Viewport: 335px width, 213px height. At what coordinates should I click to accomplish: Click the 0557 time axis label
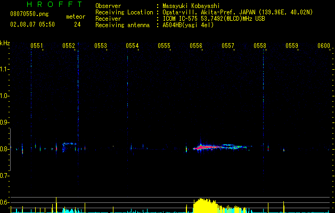tap(228, 46)
